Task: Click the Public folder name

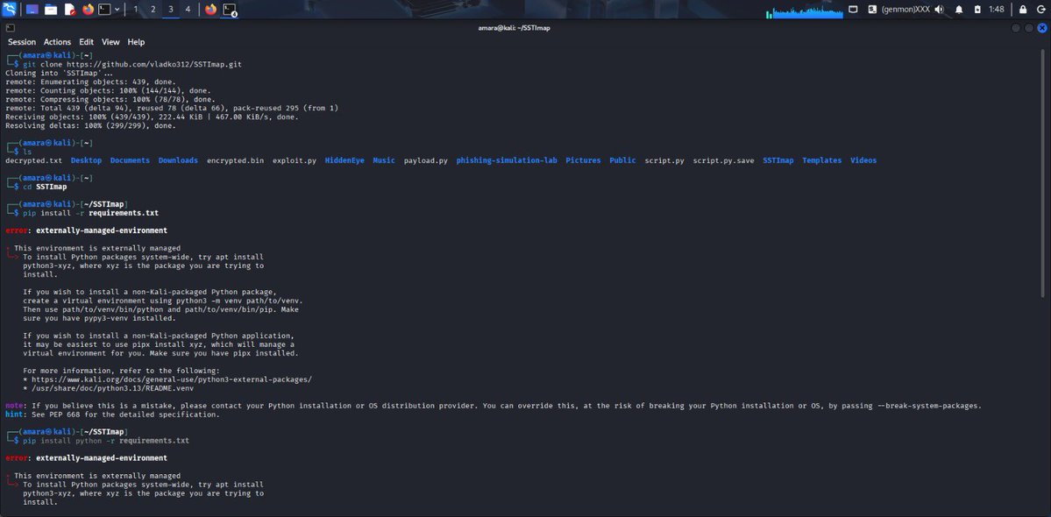Action: [622, 160]
